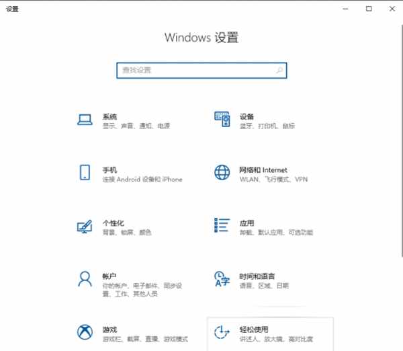Click the vertical scrollbar on the right edge
This screenshot has width=403, height=351.
click(402, 141)
